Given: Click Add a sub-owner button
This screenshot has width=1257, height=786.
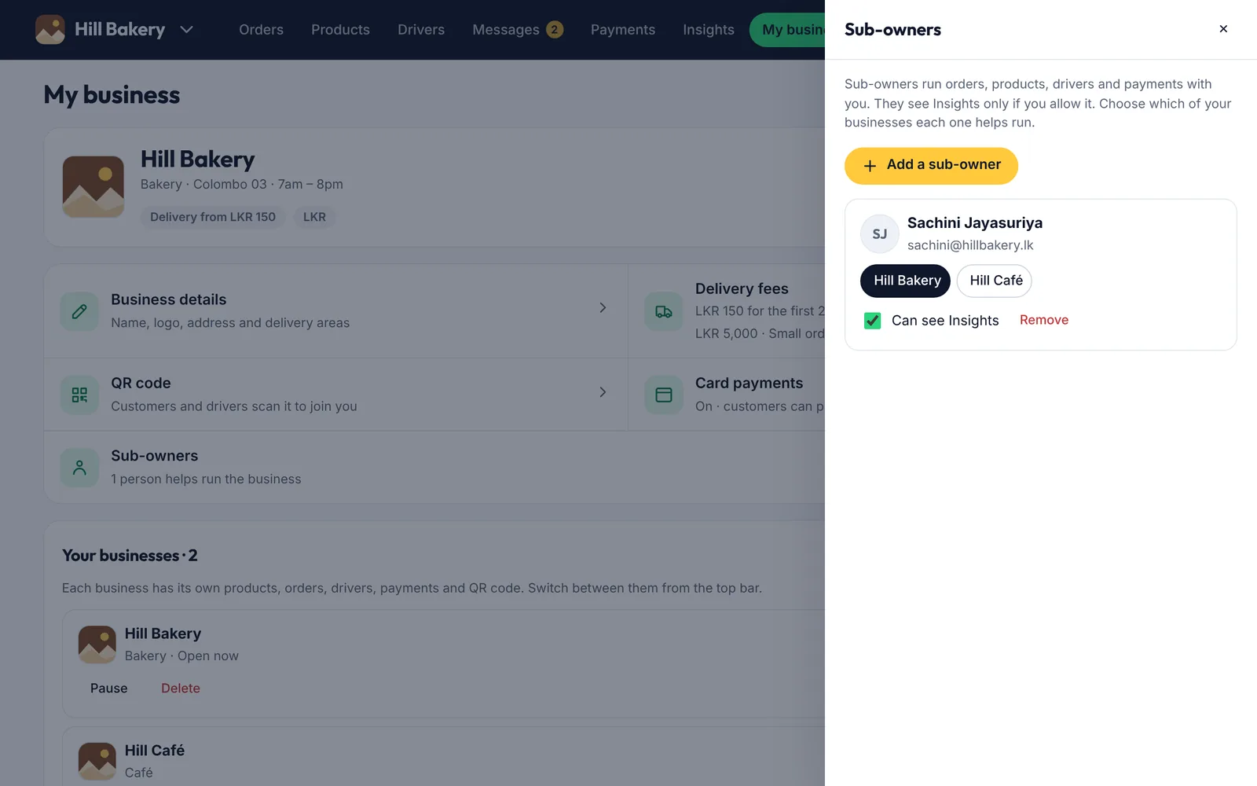Looking at the screenshot, I should tap(931, 166).
